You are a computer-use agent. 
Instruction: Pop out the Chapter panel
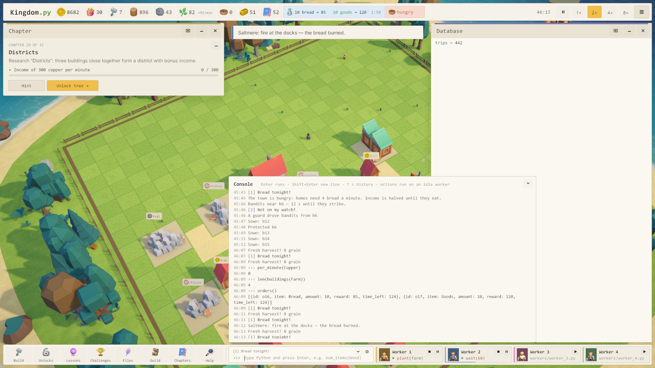(x=188, y=31)
